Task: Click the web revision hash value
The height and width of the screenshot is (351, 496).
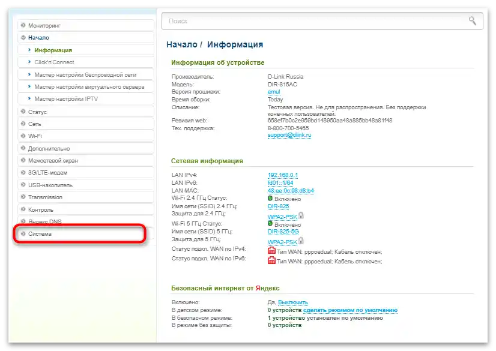Action: (330, 121)
